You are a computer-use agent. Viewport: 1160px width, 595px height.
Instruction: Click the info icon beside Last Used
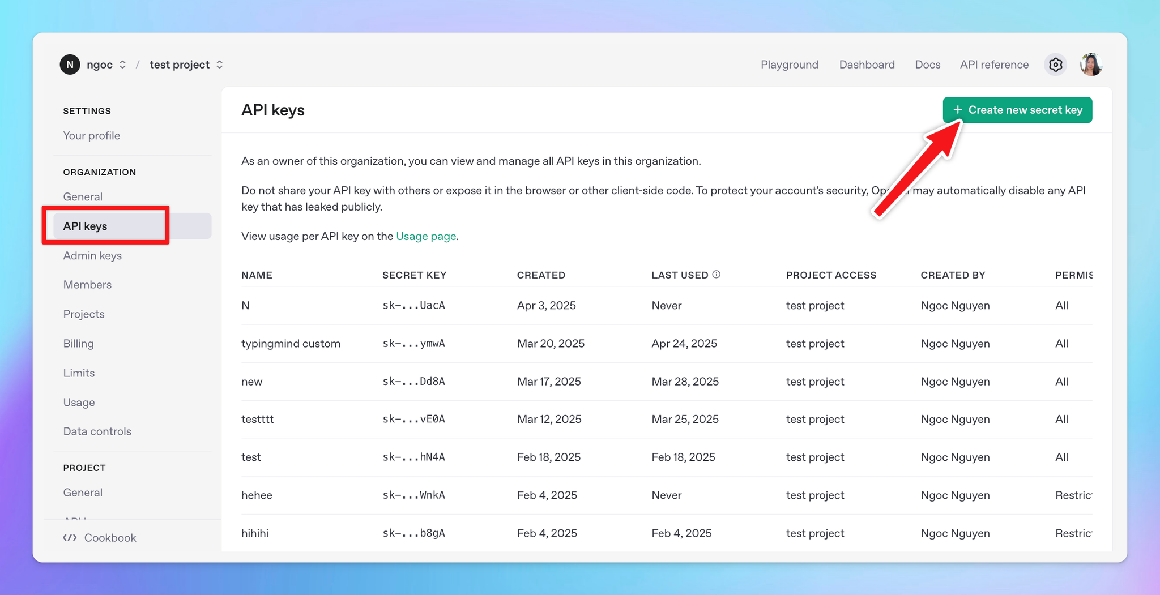(x=717, y=274)
